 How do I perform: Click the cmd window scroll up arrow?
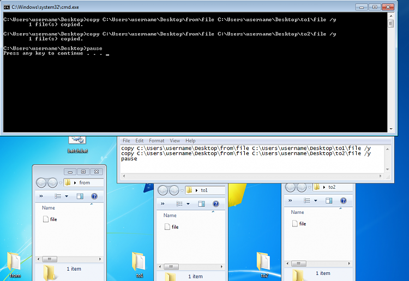tap(391, 16)
